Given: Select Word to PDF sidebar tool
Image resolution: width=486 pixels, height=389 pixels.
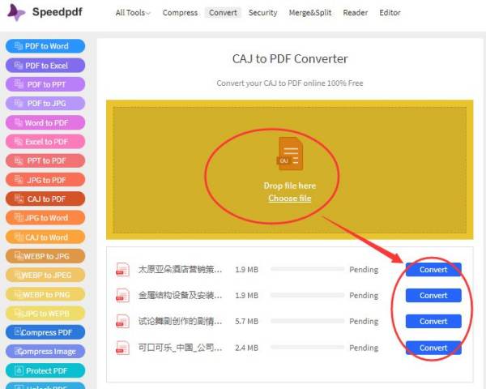Looking at the screenshot, I should click(x=45, y=122).
